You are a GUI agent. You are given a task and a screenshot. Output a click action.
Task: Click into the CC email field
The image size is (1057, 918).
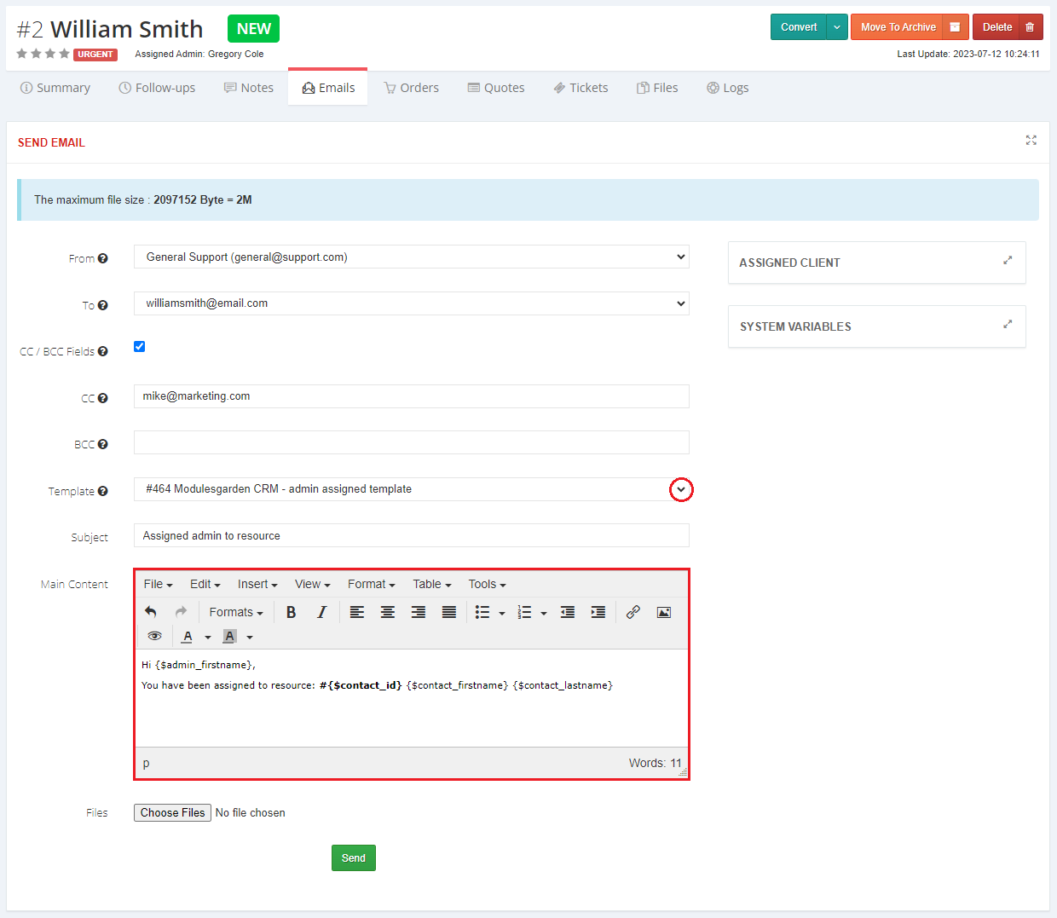coord(412,396)
